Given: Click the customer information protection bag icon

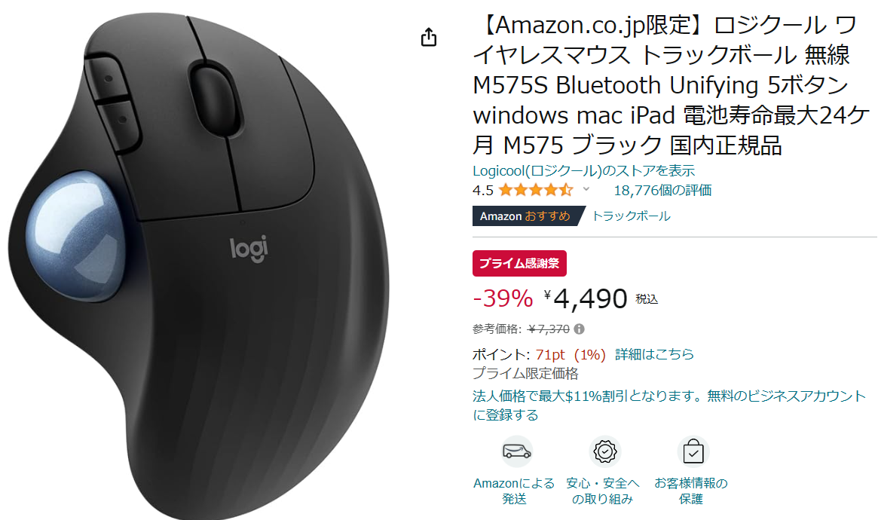Looking at the screenshot, I should pyautogui.click(x=693, y=451).
